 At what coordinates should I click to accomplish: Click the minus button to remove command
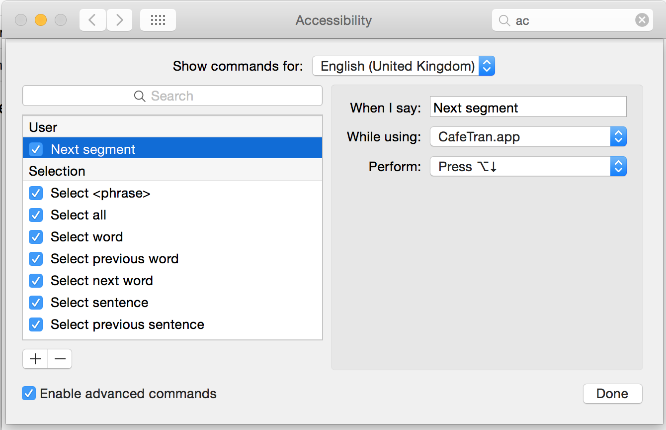60,359
